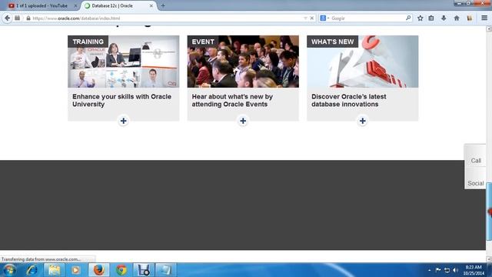This screenshot has width=492, height=277.
Task: Open Windows Media Player from taskbar
Action: 75,270
